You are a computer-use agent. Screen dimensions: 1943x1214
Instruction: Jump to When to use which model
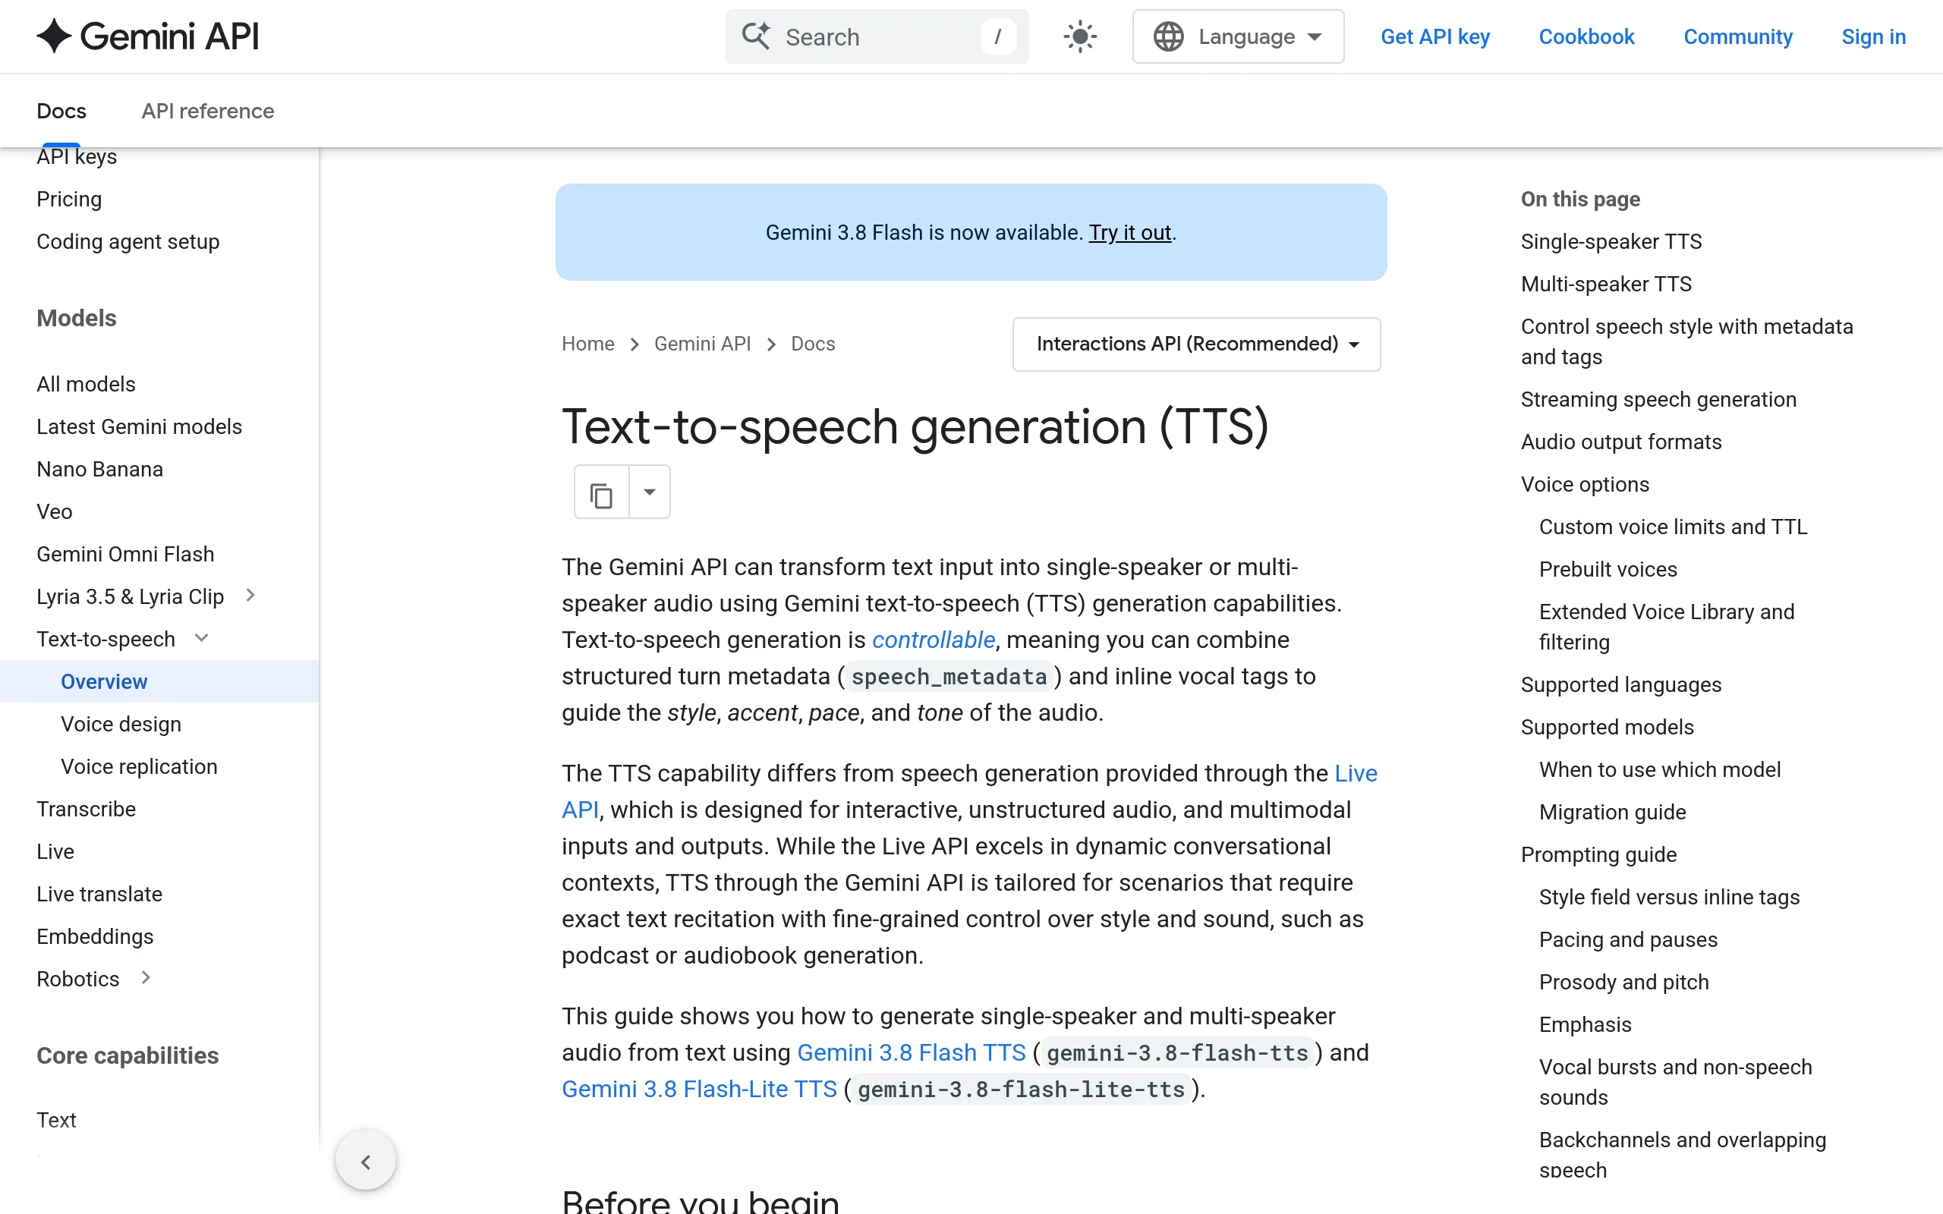point(1660,769)
